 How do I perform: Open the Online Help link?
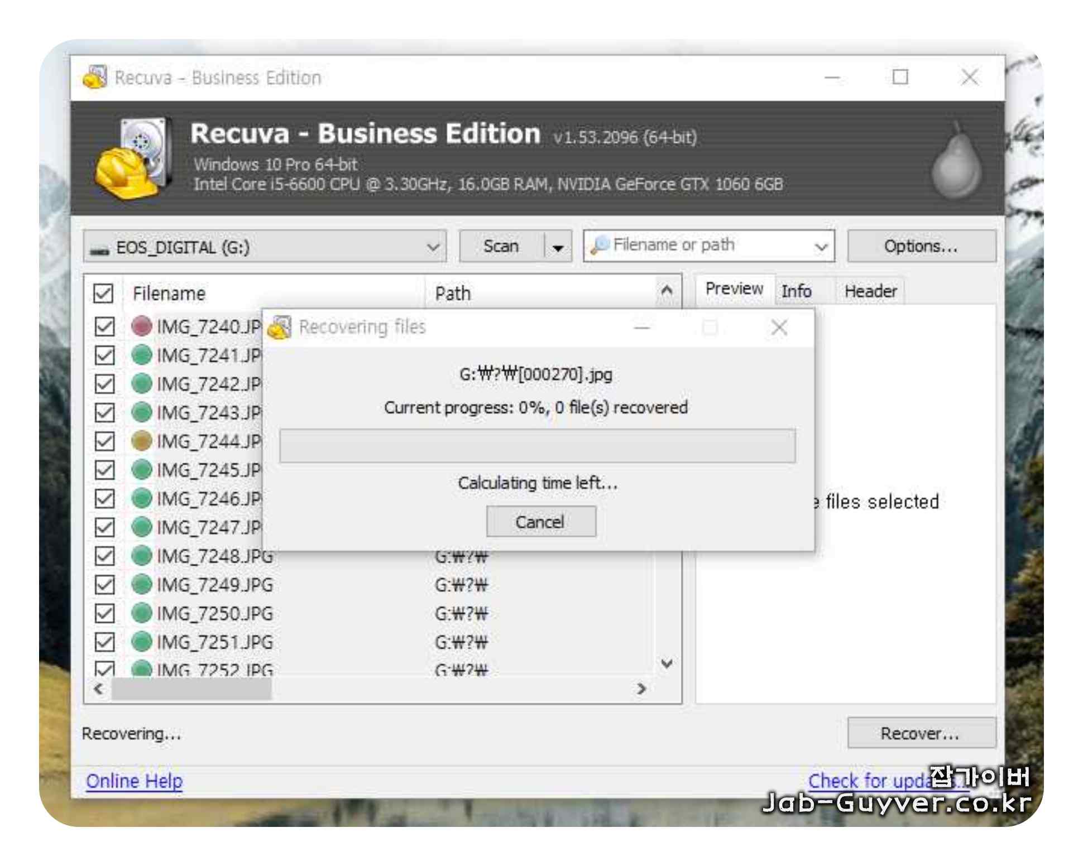click(x=134, y=780)
